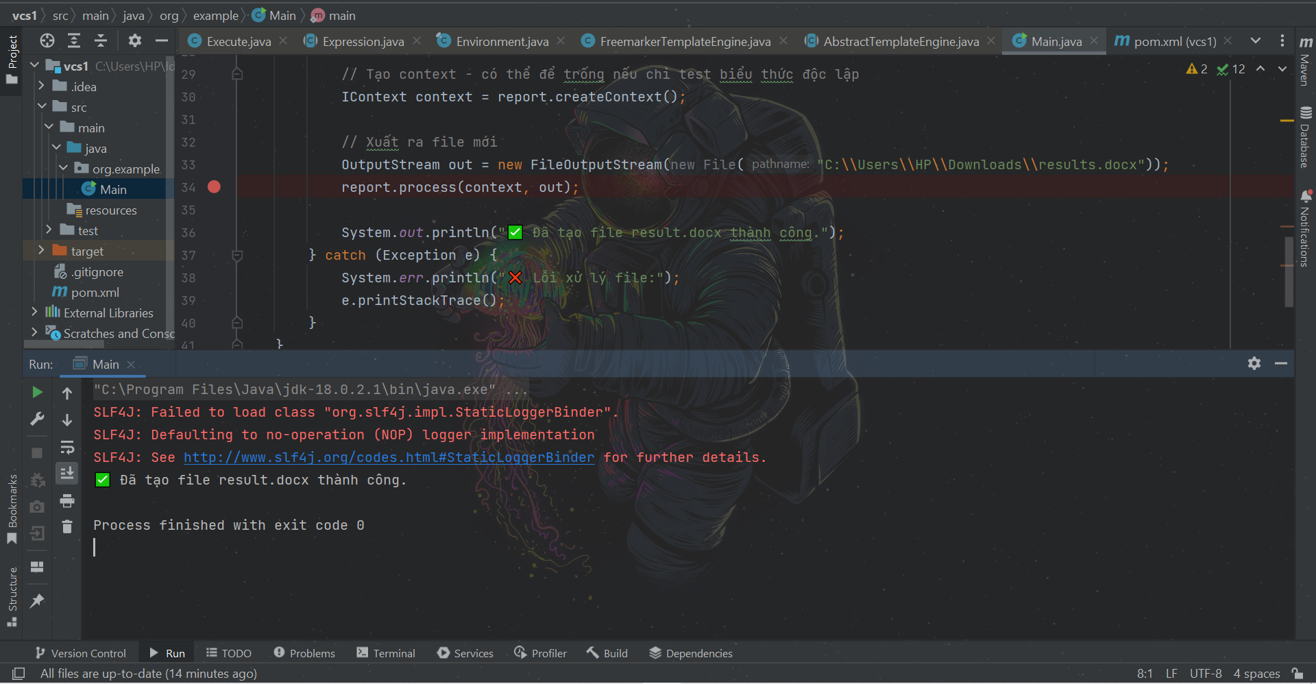Open the Maven tool window
Screen dimensions: 1316x684
(1306, 62)
